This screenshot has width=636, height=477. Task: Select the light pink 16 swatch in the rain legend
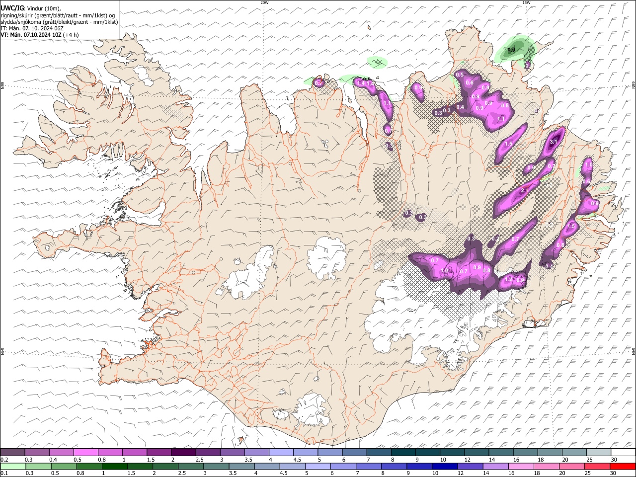(521, 466)
